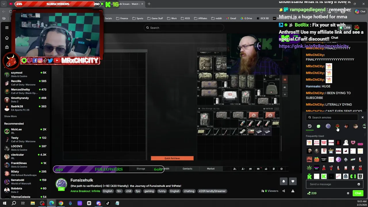Click the green Chat send button
The height and width of the screenshot is (207, 368).
[358, 193]
